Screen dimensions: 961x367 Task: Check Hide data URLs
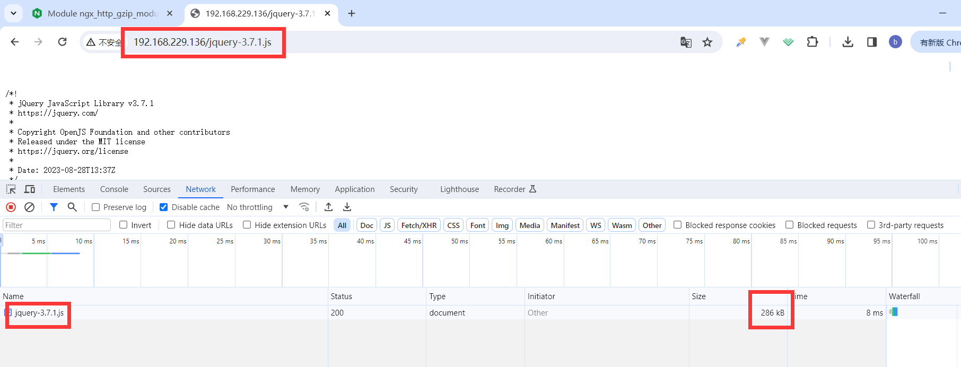coord(171,225)
